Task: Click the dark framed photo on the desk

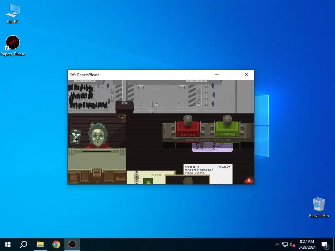Action: click(x=187, y=179)
